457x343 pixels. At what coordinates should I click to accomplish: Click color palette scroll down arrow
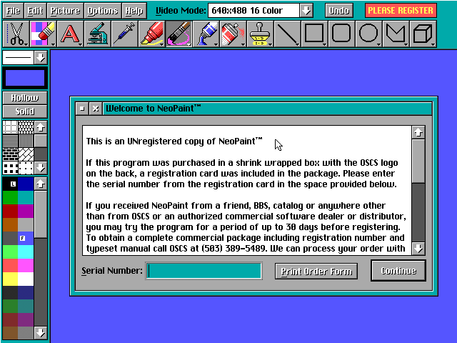point(41,332)
